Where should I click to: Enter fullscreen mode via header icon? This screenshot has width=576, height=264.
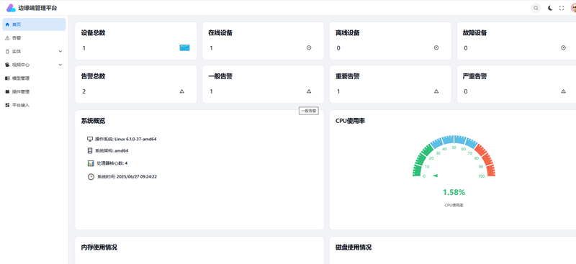(562, 8)
